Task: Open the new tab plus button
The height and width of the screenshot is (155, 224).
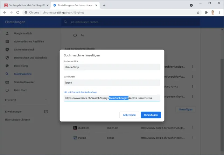Action: point(104,5)
